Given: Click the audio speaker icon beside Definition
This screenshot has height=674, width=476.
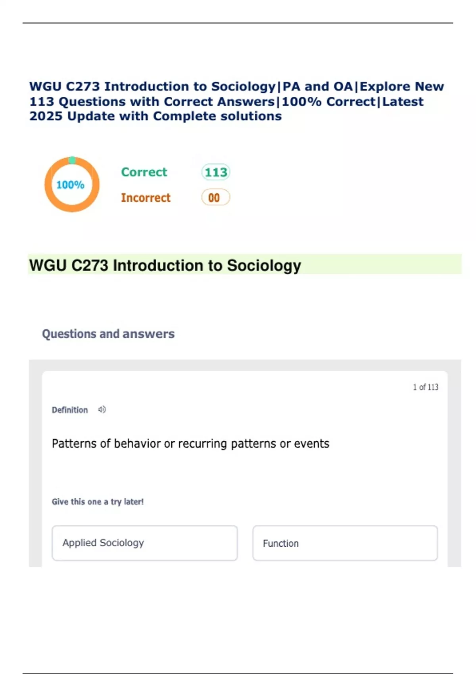Looking at the screenshot, I should pos(102,410).
